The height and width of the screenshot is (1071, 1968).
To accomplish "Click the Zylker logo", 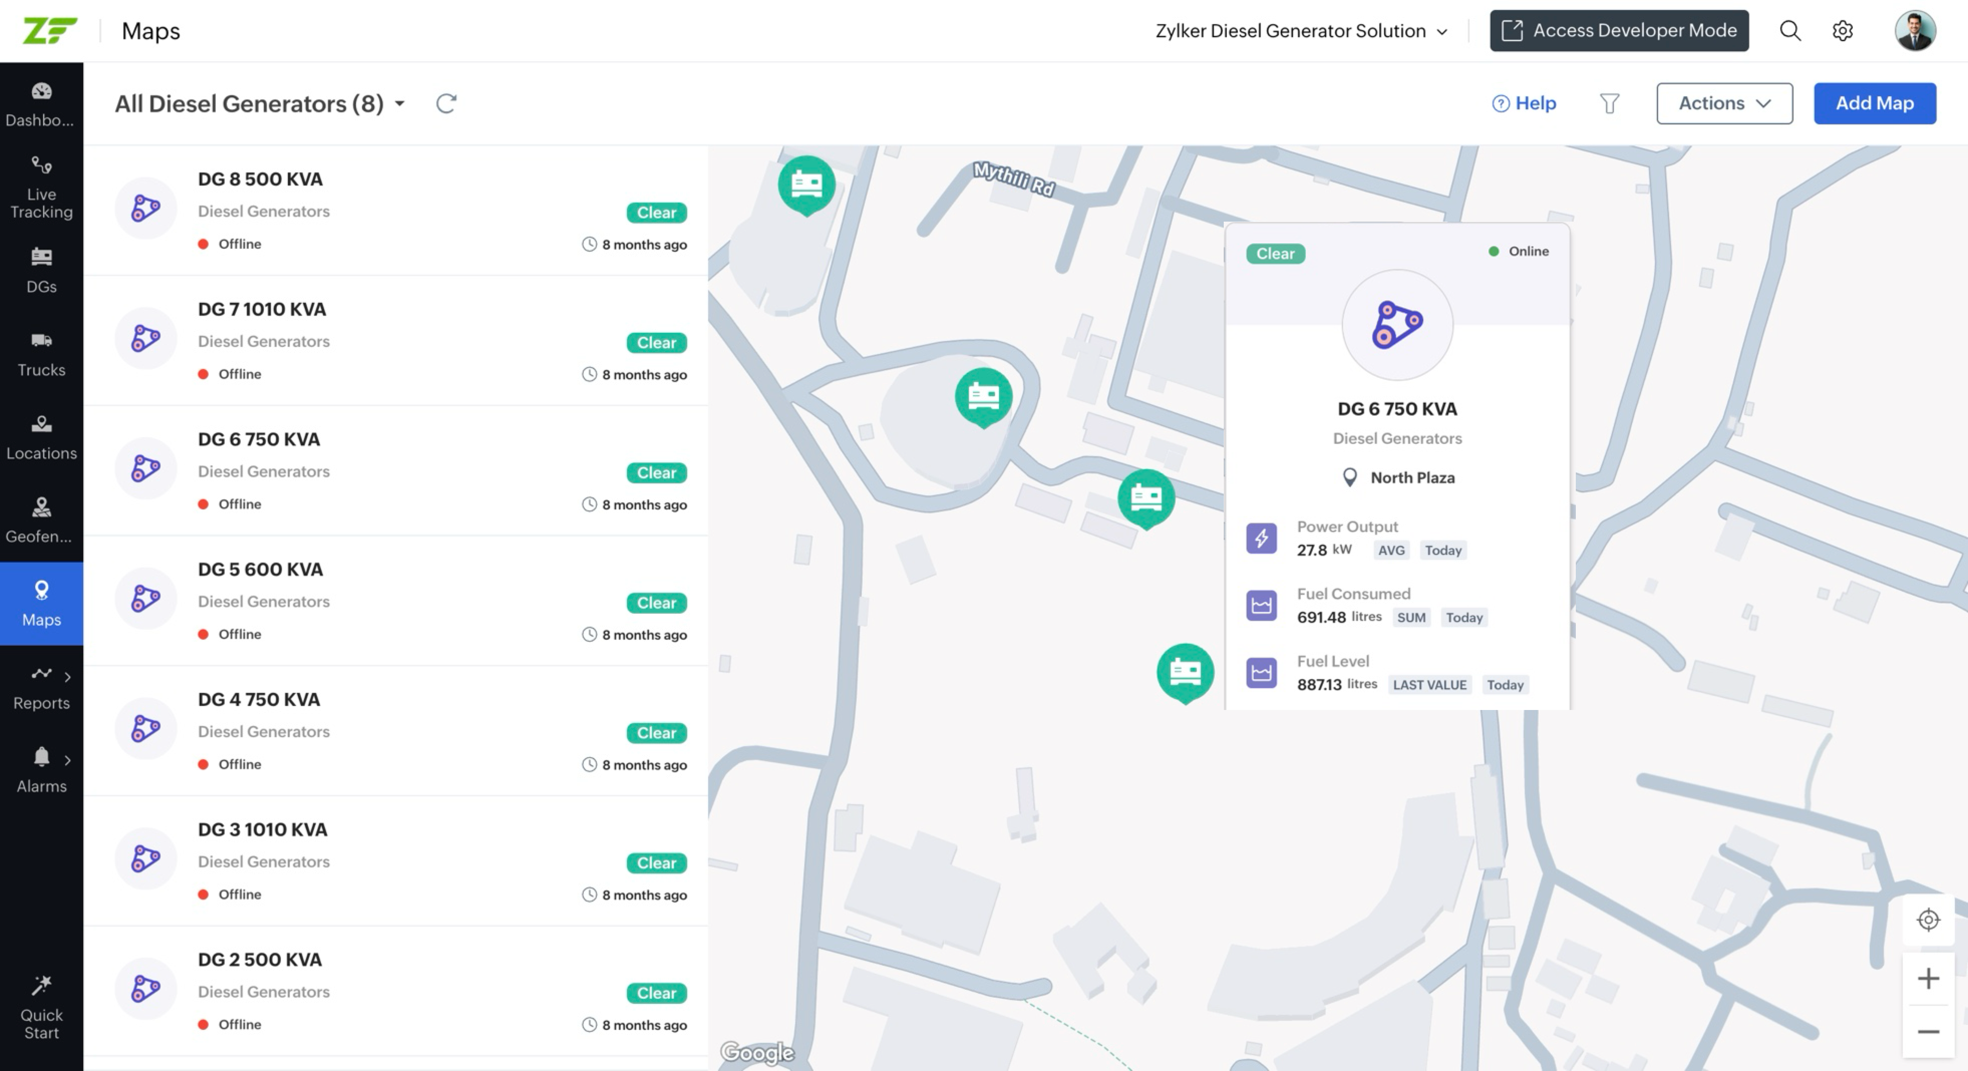I will (50, 31).
